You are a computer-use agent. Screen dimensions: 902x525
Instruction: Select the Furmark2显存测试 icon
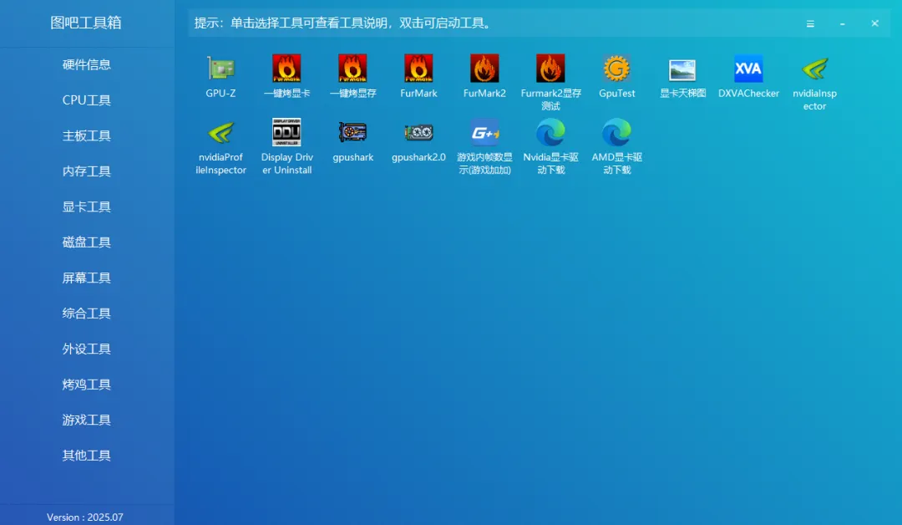[x=550, y=69]
